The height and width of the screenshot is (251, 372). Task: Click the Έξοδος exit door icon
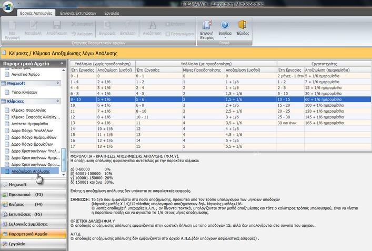[242, 25]
